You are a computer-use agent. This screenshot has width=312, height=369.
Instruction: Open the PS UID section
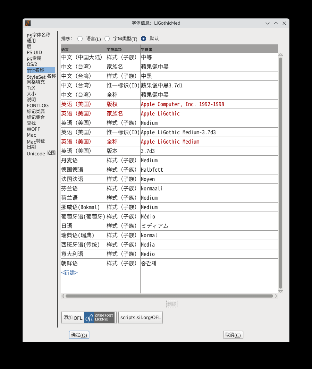click(x=34, y=52)
